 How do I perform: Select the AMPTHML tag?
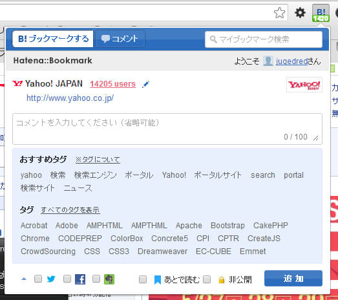(149, 226)
